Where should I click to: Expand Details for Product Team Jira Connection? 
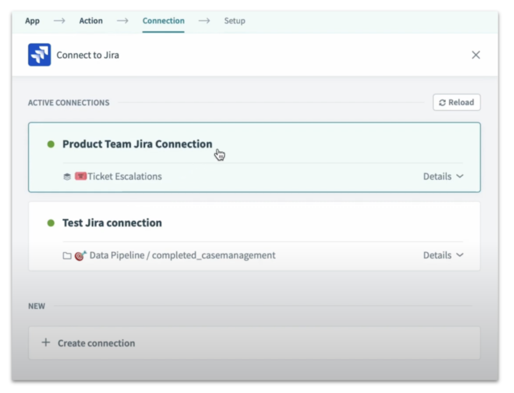click(443, 177)
